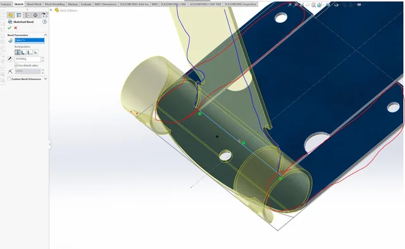Select the SOLIDWORKS Inspection tab

(x=240, y=4)
